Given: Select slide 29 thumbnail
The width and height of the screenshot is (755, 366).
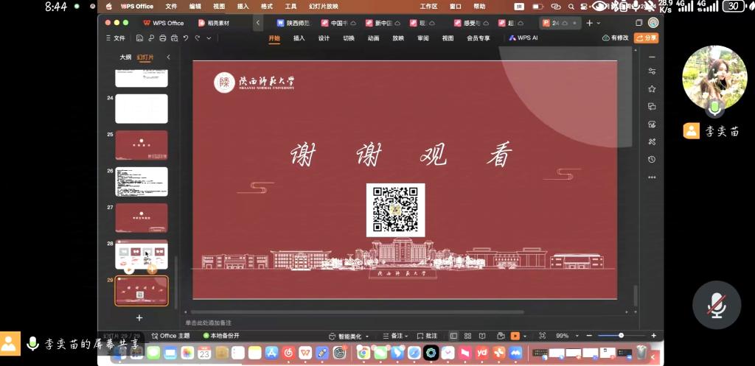Looking at the screenshot, I should pos(142,290).
